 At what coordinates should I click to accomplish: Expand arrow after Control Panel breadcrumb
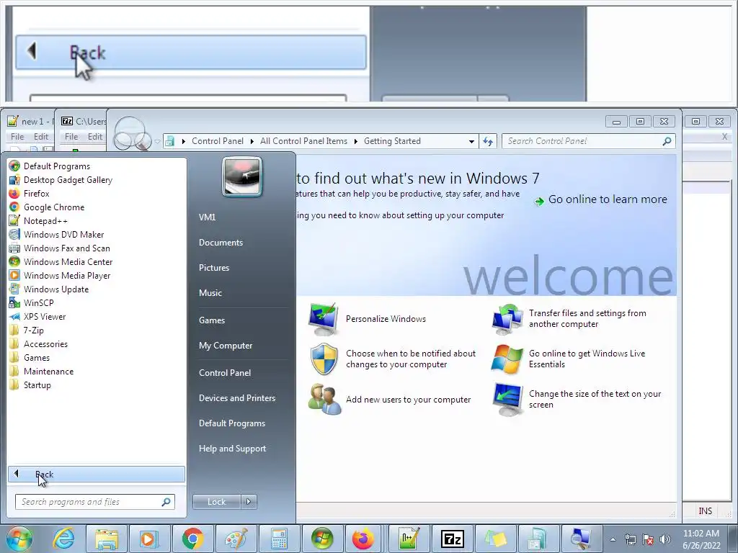[252, 141]
